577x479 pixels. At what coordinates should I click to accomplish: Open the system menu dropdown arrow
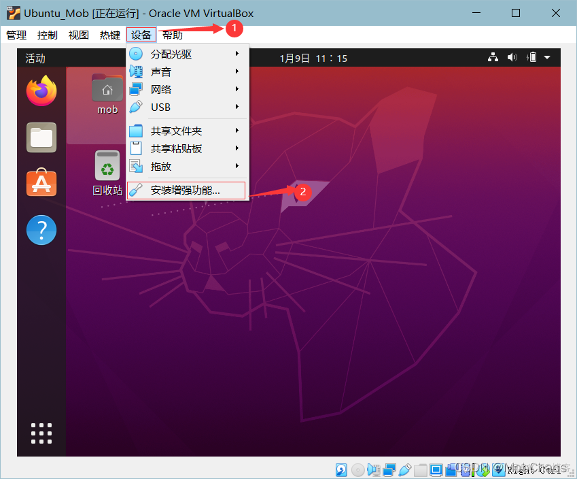tap(547, 57)
